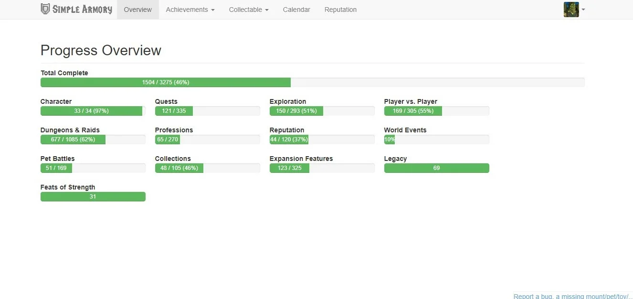Open Player vs. Player category

(x=411, y=101)
